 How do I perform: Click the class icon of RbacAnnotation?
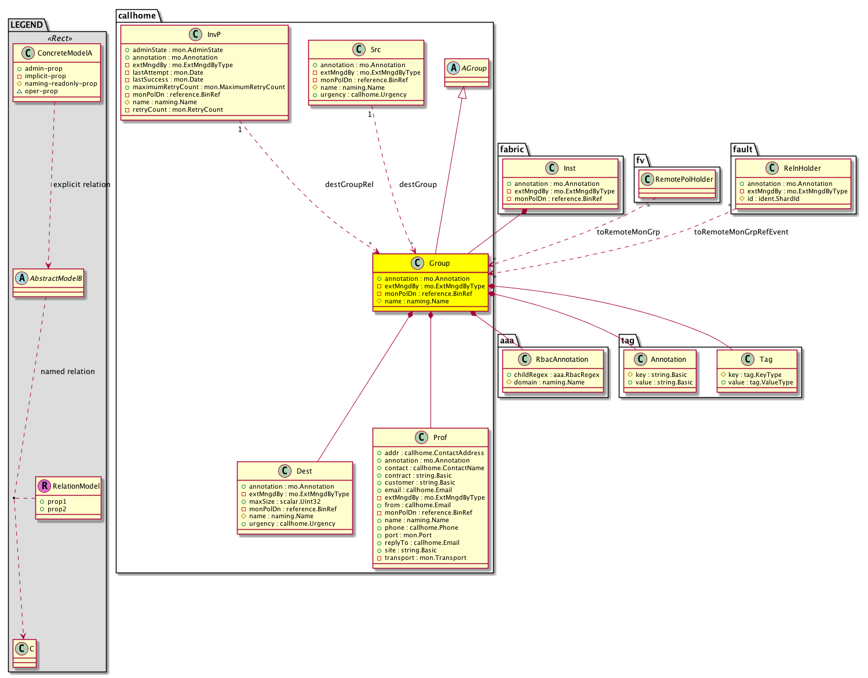[524, 359]
